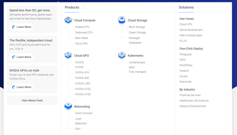The height and width of the screenshot is (135, 237).
Task: Deploy Anaconda one-click app
Action: (x=185, y=81)
